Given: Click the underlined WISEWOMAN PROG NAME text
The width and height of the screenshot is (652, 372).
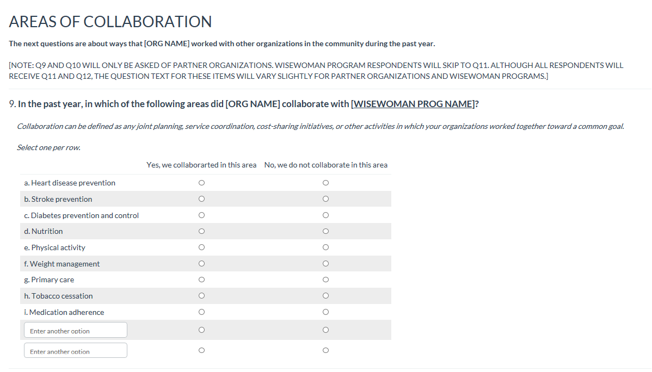Looking at the screenshot, I should coord(413,104).
